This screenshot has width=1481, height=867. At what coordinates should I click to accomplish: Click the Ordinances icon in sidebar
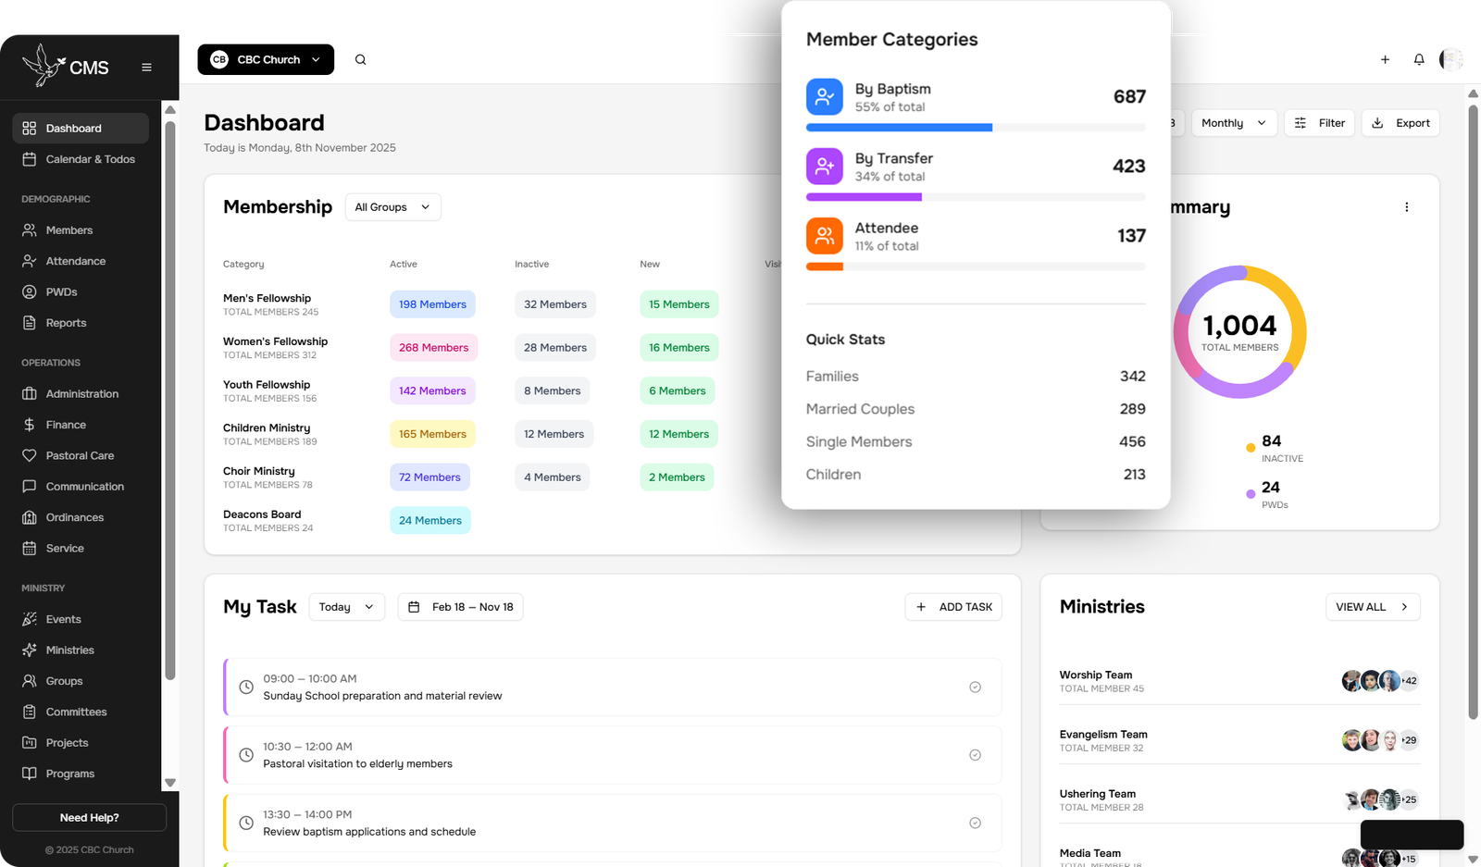coord(30,517)
